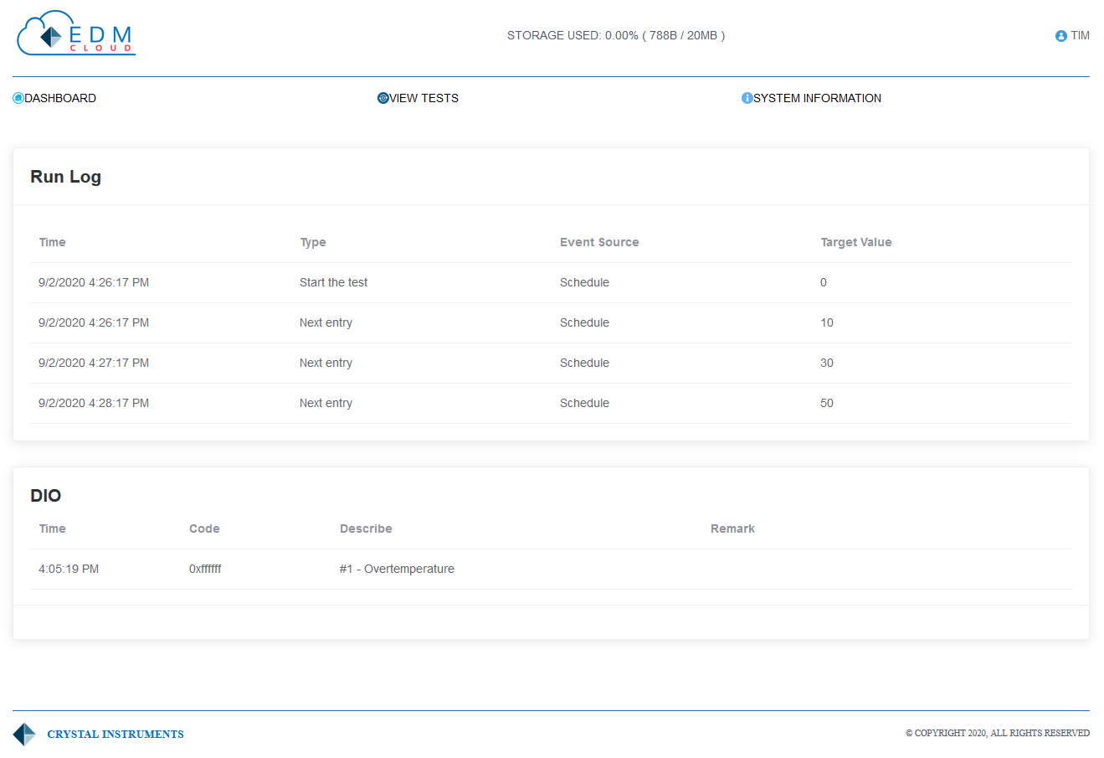Open the TIM user account link
This screenshot has height=758, width=1104.
point(1080,35)
